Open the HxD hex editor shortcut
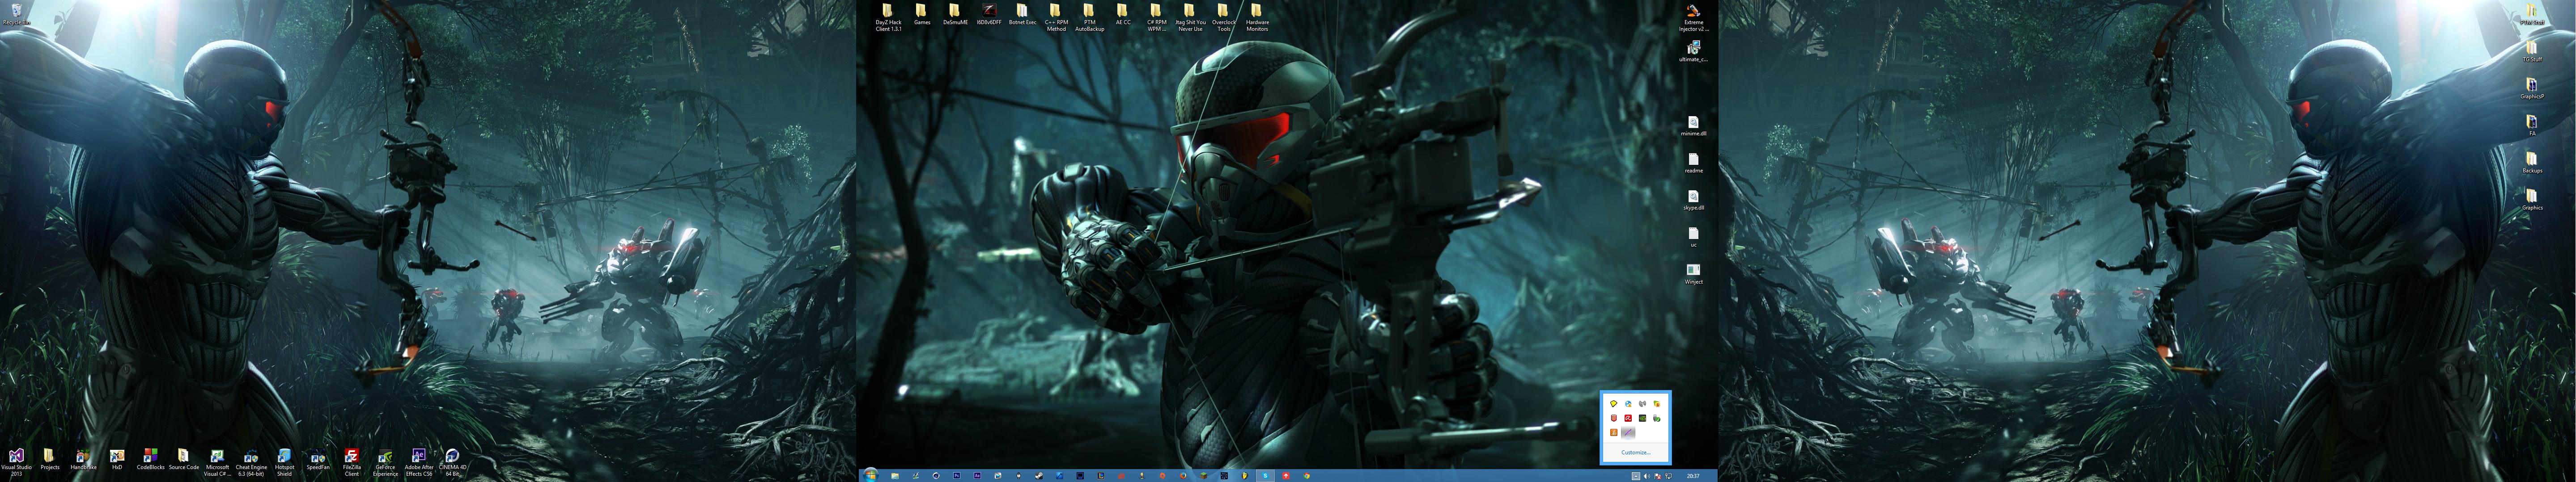Viewport: 2576px width, 482px height. coord(117,459)
